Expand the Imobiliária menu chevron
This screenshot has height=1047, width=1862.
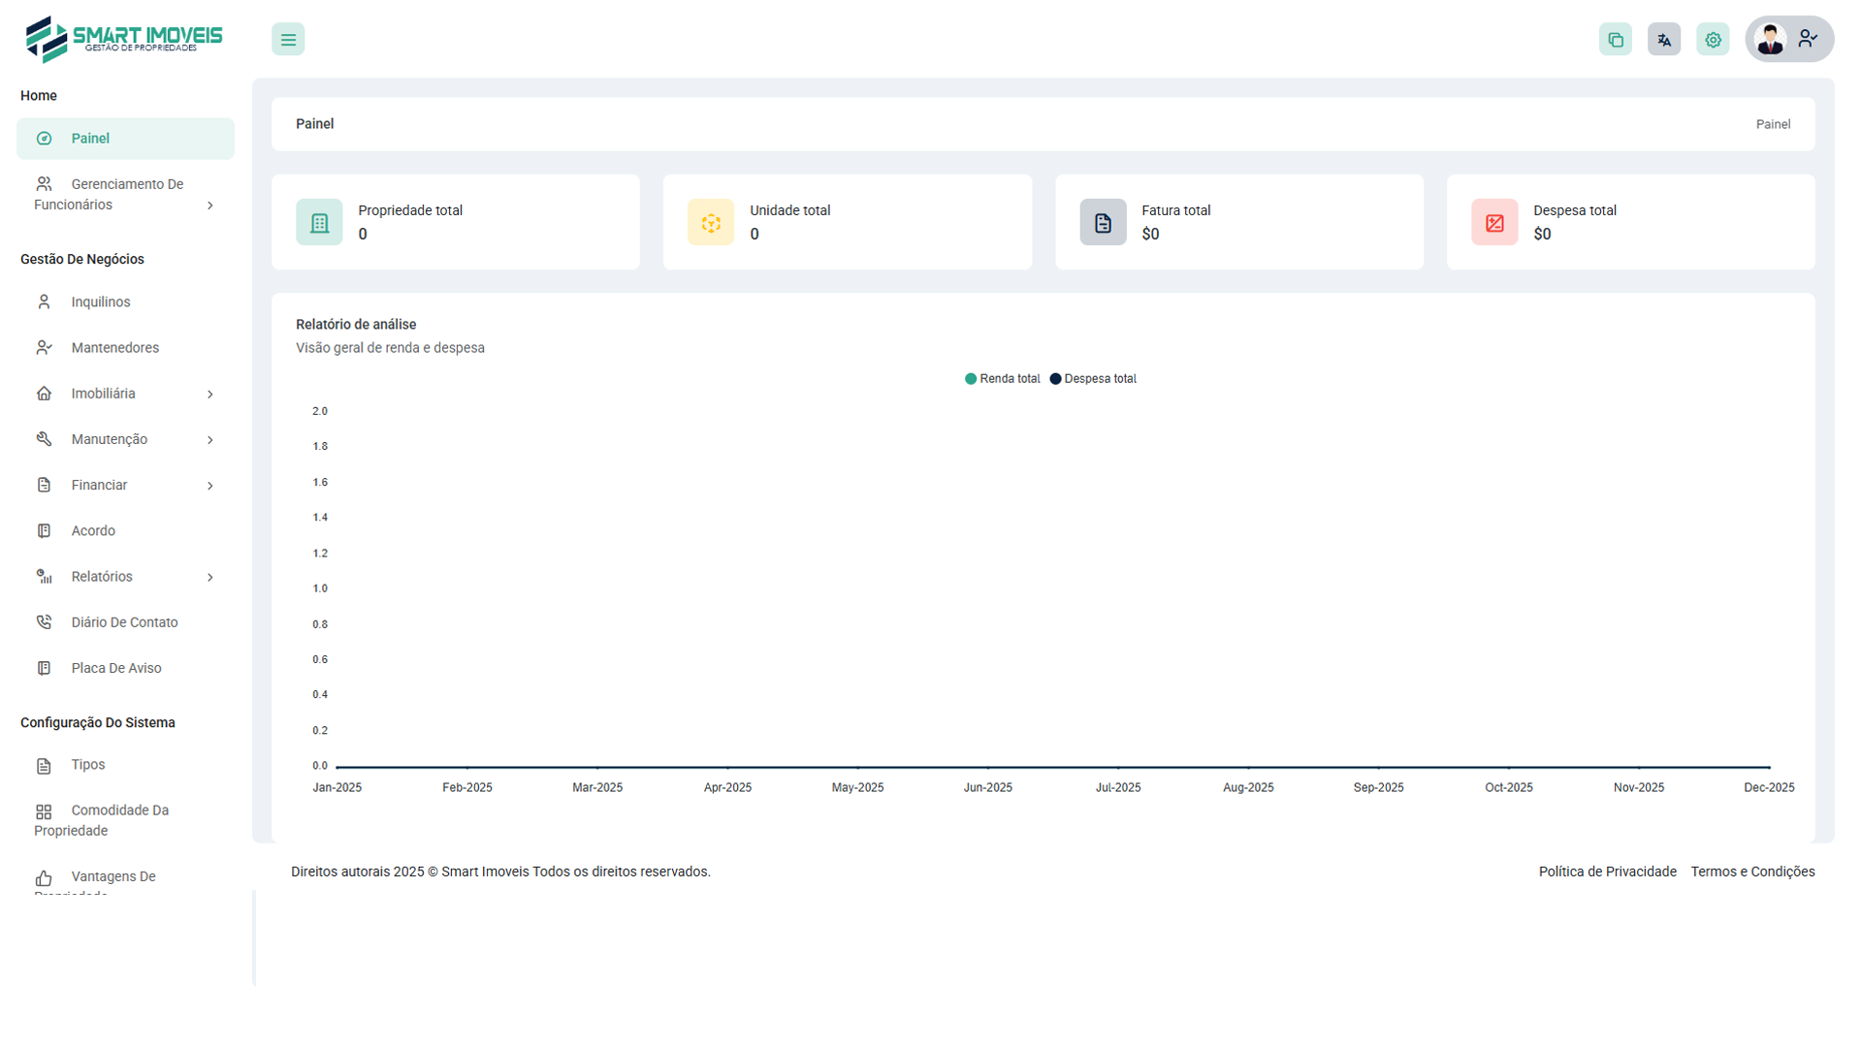click(x=209, y=395)
